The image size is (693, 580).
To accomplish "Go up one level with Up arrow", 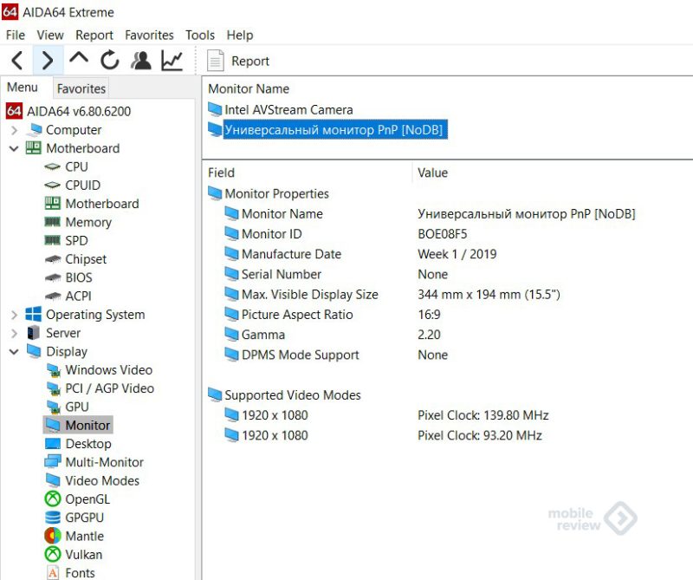I will point(79,61).
